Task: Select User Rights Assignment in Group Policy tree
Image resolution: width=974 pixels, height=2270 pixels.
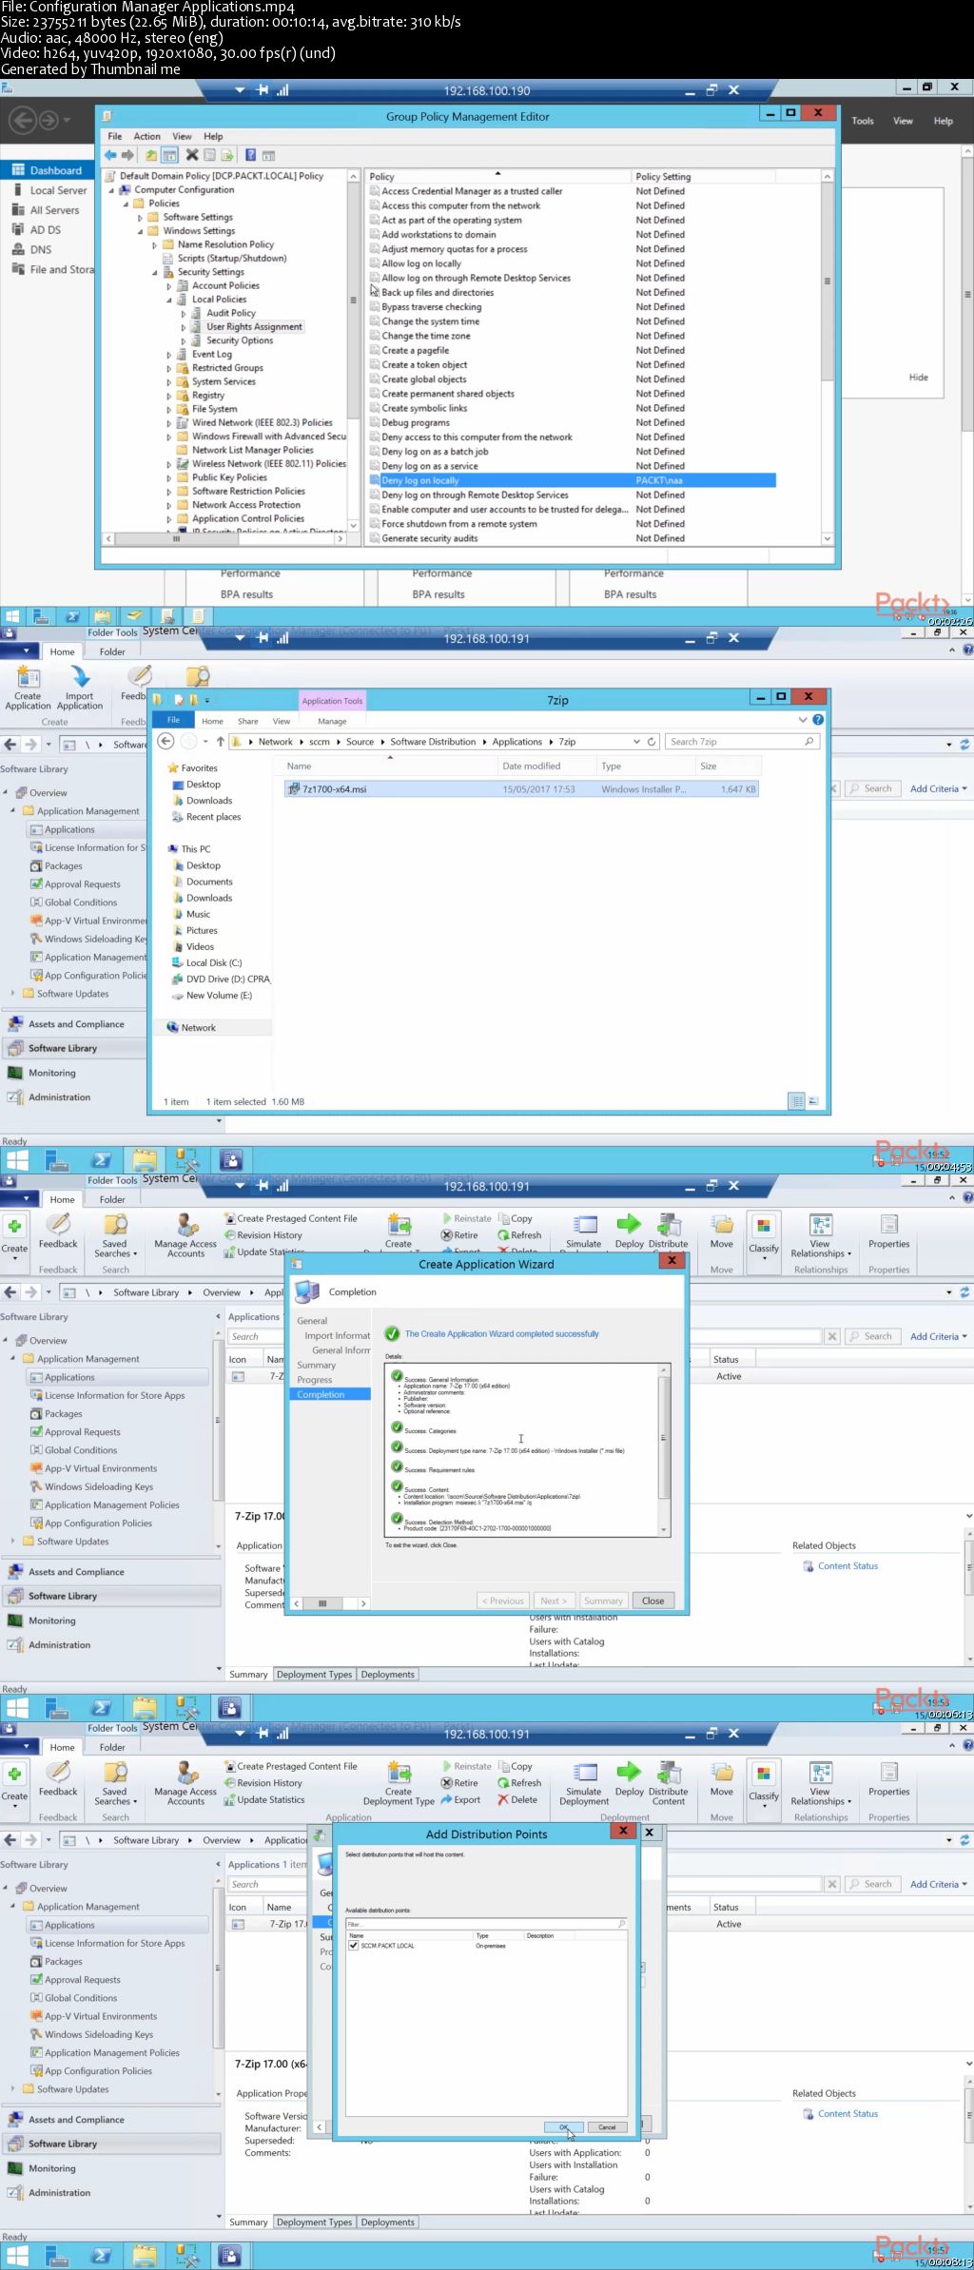Action: tap(254, 327)
